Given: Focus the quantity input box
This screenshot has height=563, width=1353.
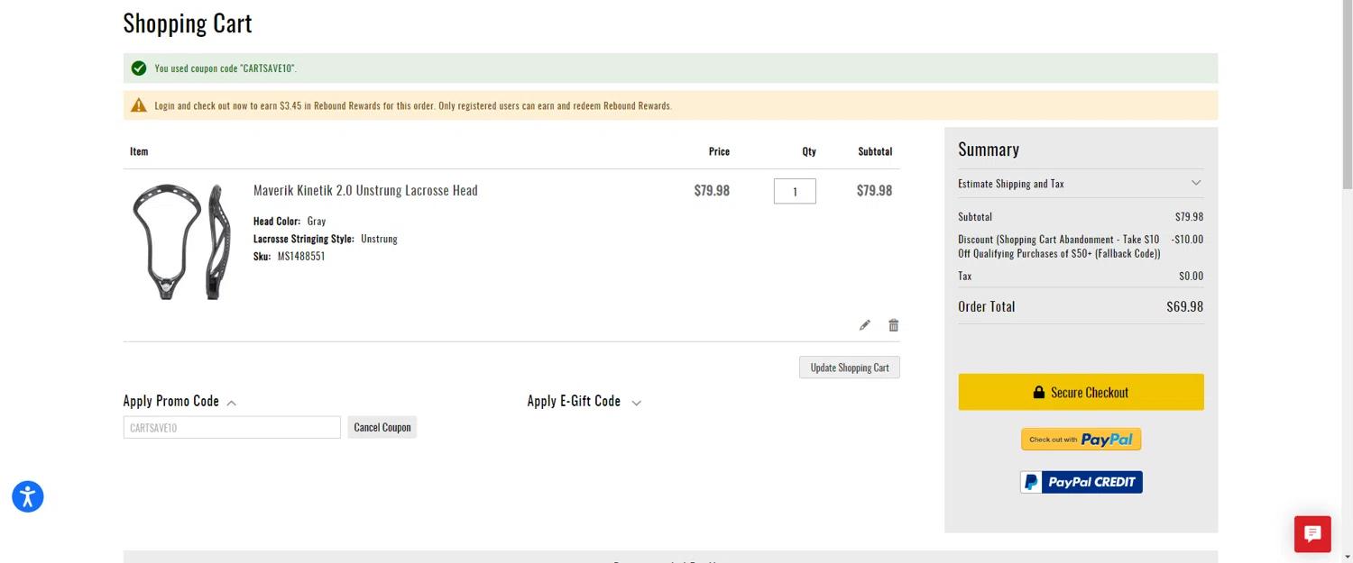Looking at the screenshot, I should (795, 191).
